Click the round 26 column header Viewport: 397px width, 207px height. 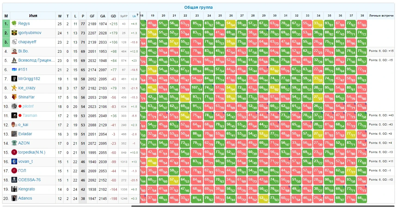[231, 16]
